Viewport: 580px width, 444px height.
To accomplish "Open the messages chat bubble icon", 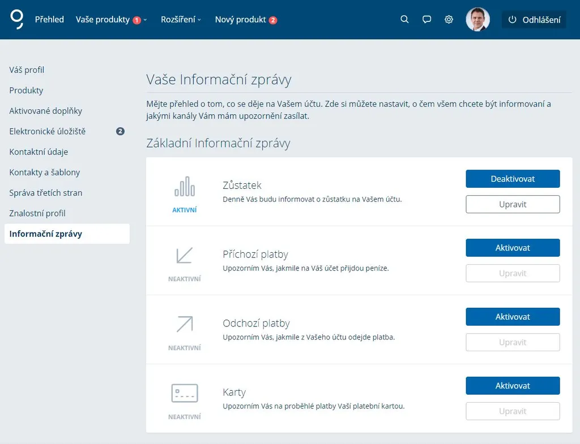I will (x=427, y=19).
